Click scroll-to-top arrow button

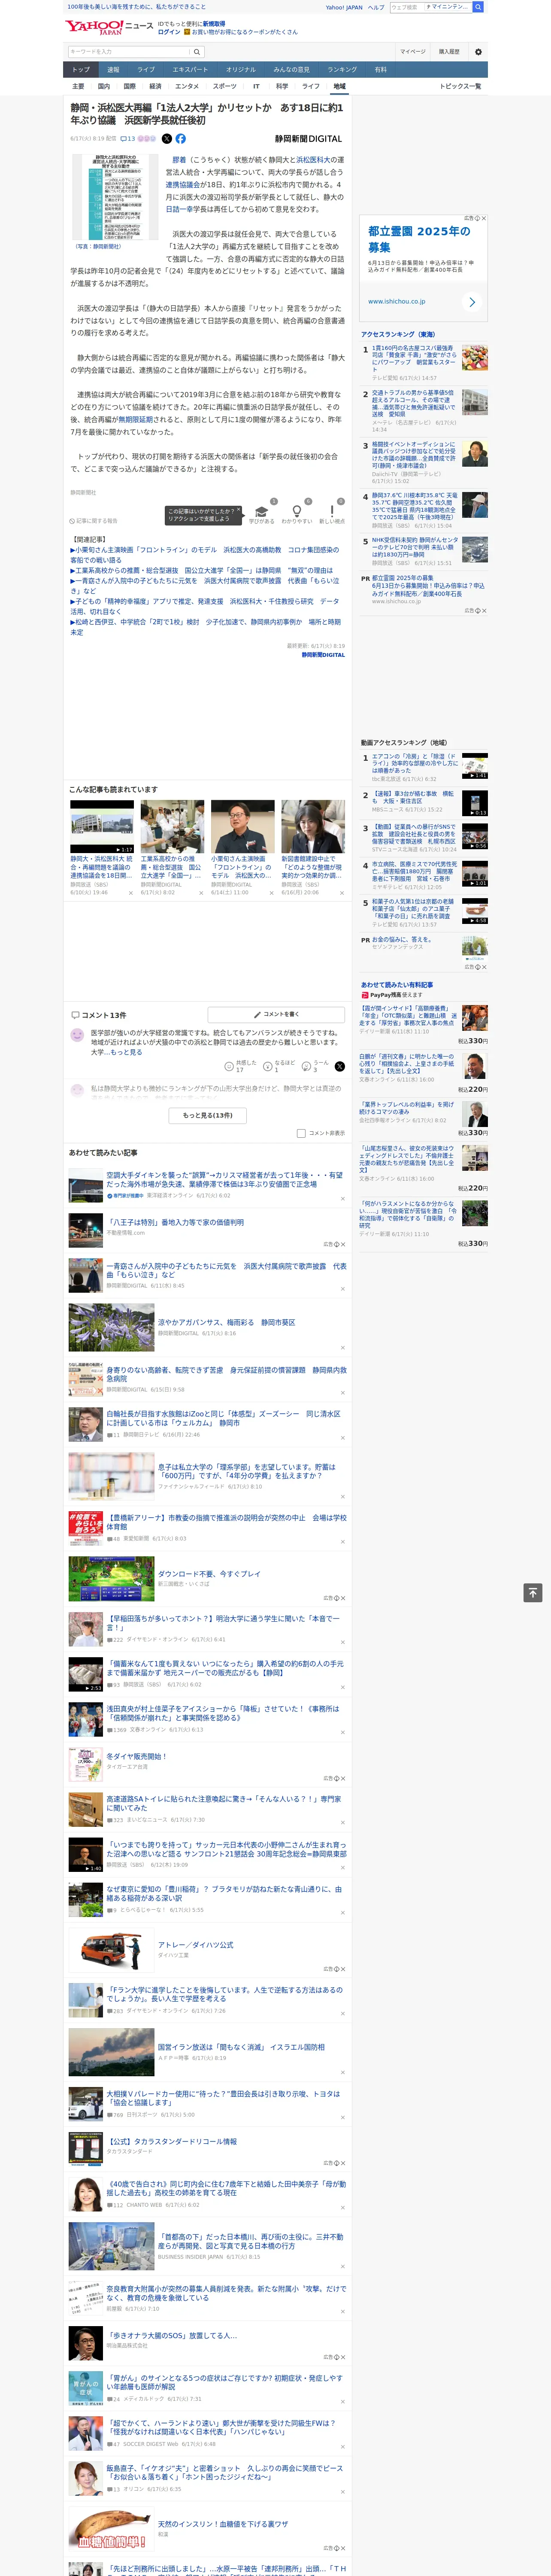(533, 1592)
